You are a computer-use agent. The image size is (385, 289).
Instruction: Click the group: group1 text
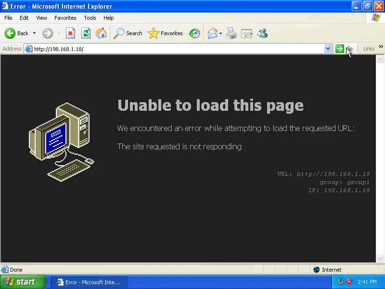(x=345, y=183)
